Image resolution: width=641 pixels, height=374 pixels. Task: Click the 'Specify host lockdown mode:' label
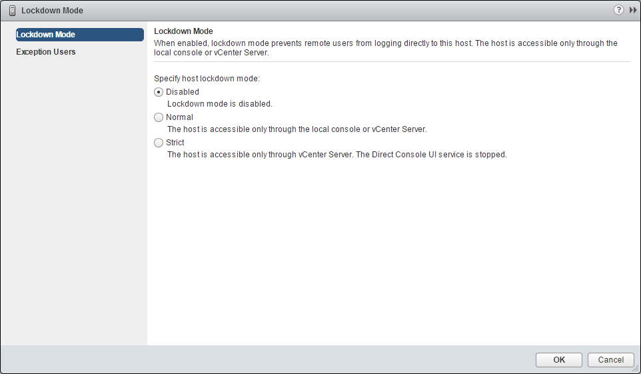point(207,78)
